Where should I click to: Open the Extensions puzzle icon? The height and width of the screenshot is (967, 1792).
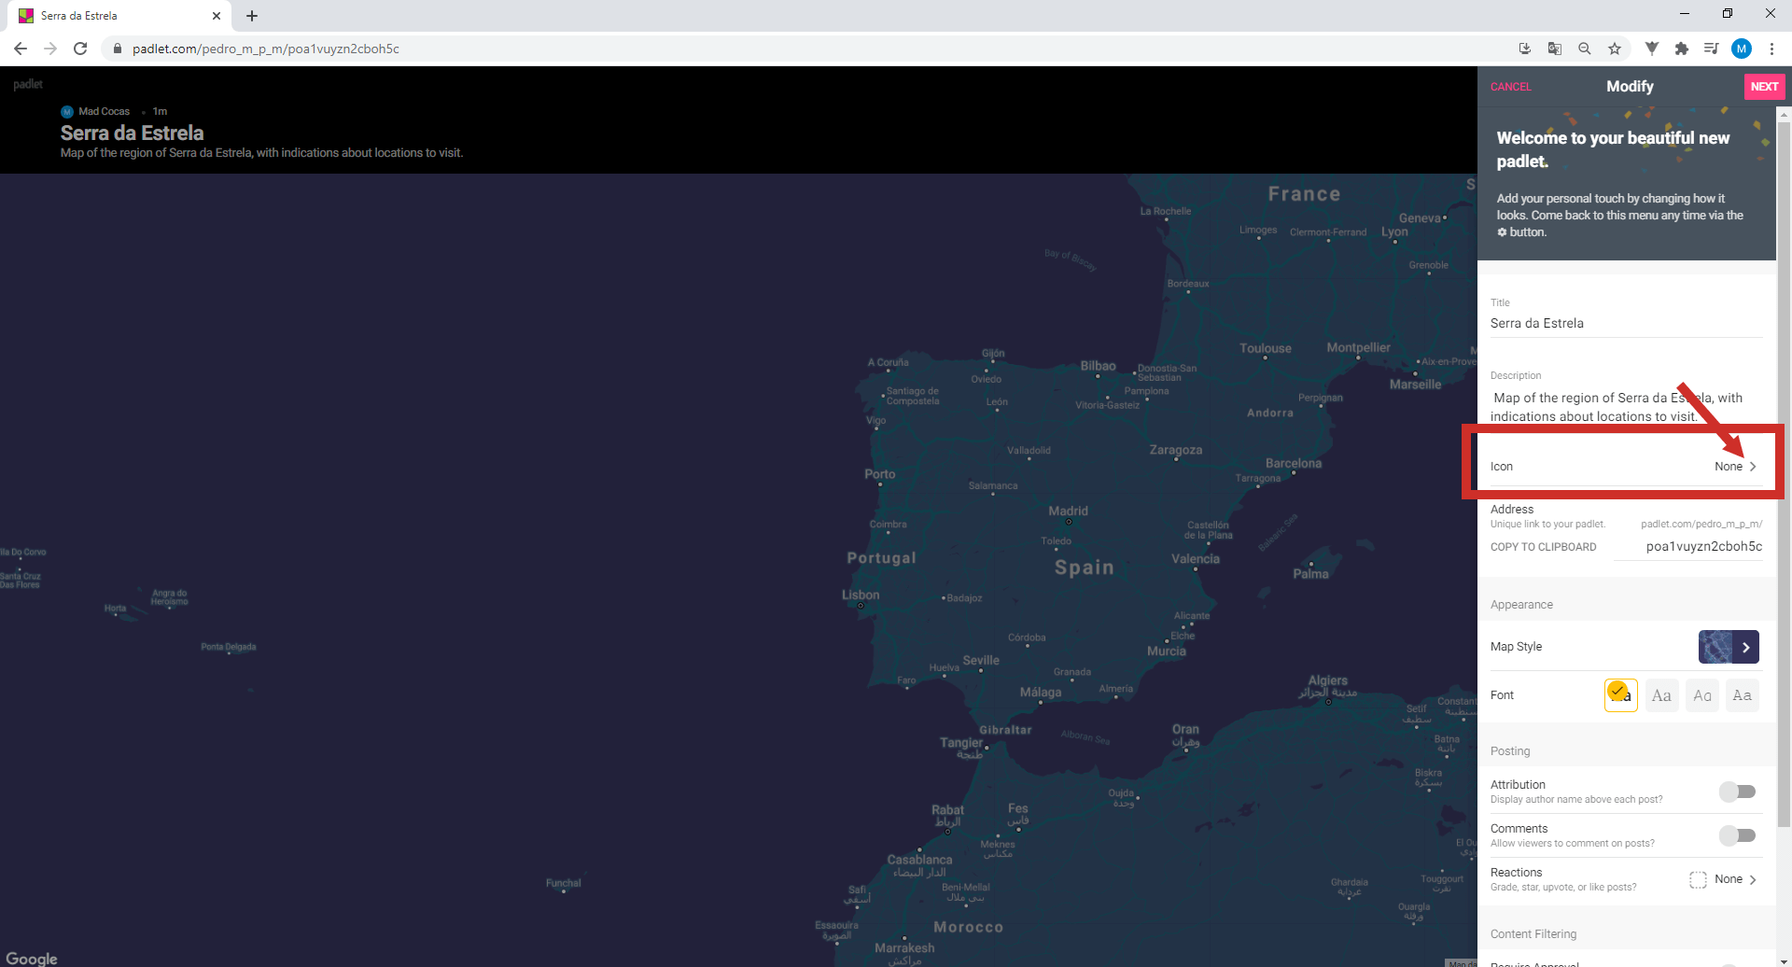coord(1681,49)
